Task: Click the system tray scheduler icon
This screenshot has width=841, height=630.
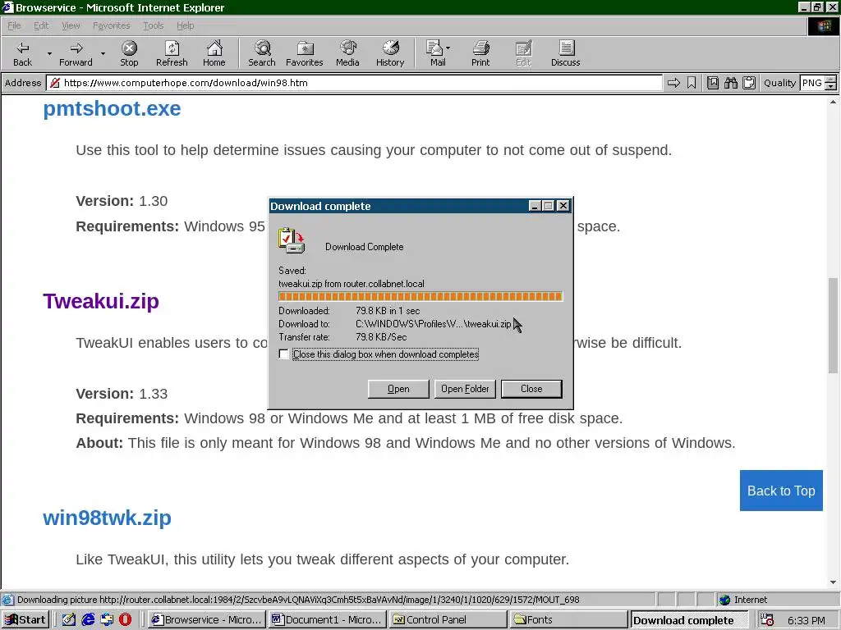Action: tap(767, 620)
